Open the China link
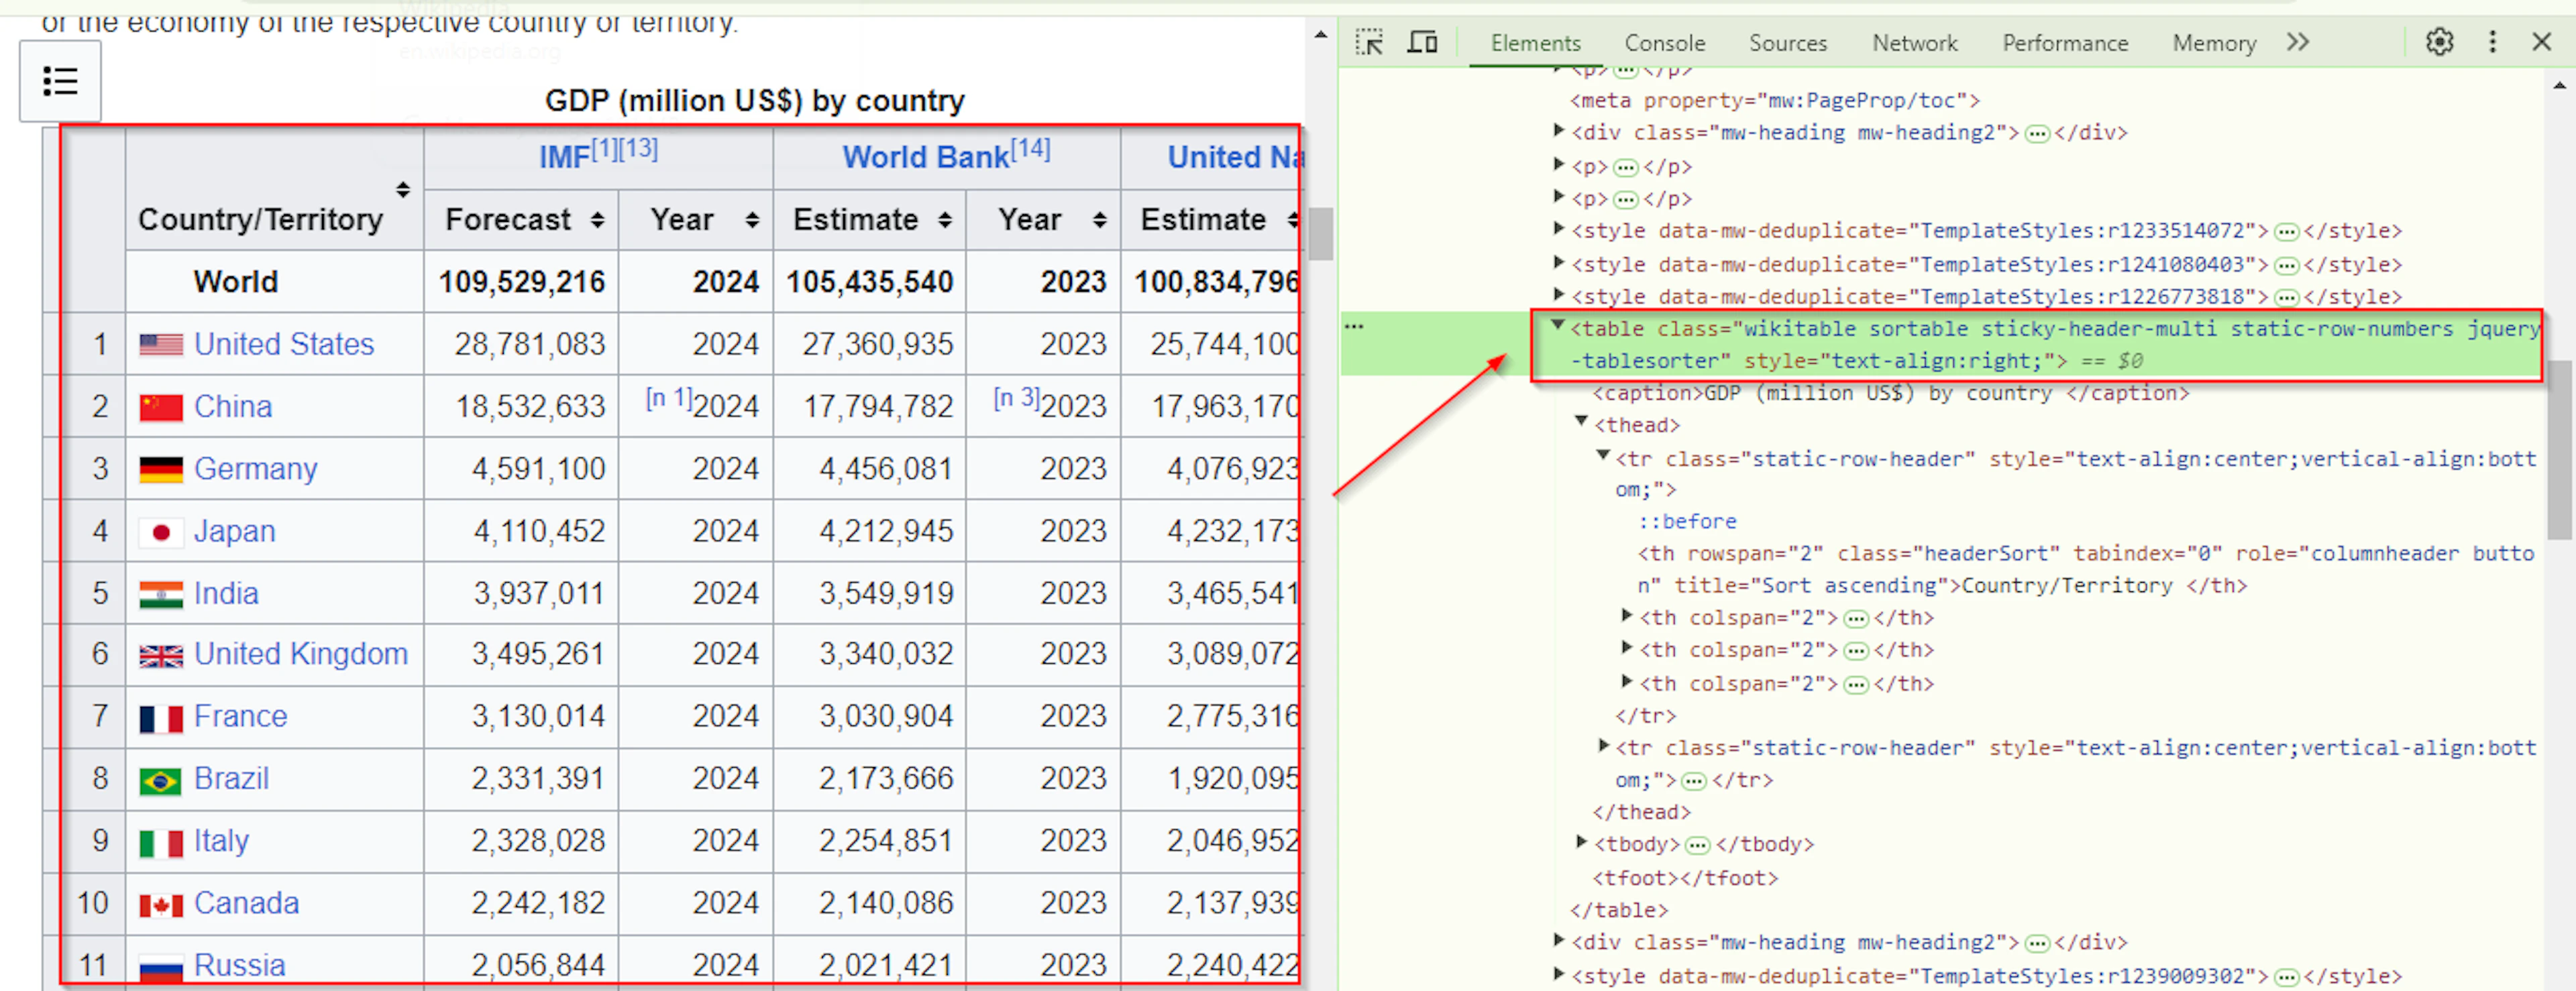The image size is (2576, 991). coord(233,406)
